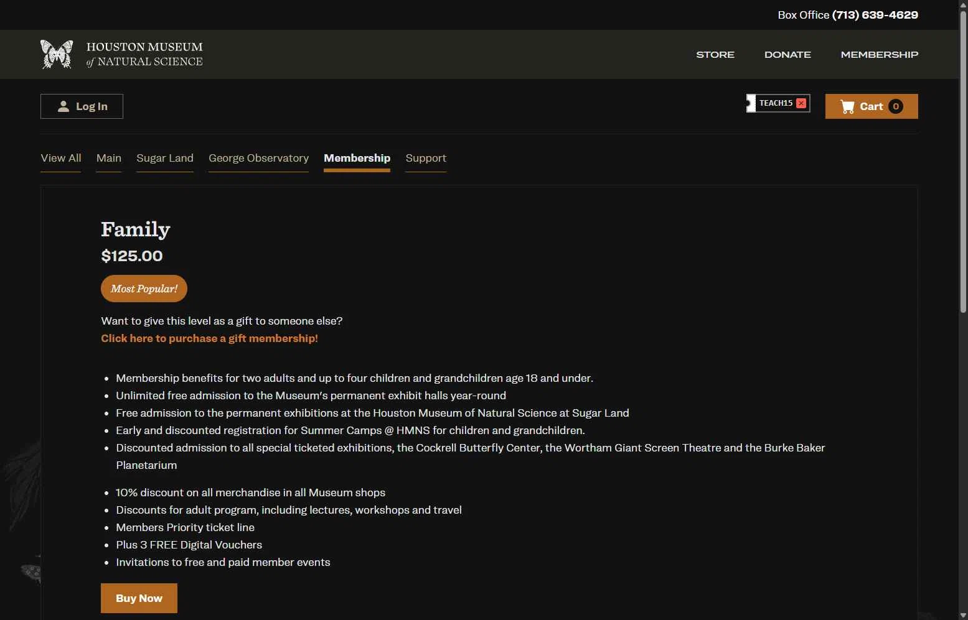
Task: Switch to the Sugar Land tab
Action: coord(165,158)
